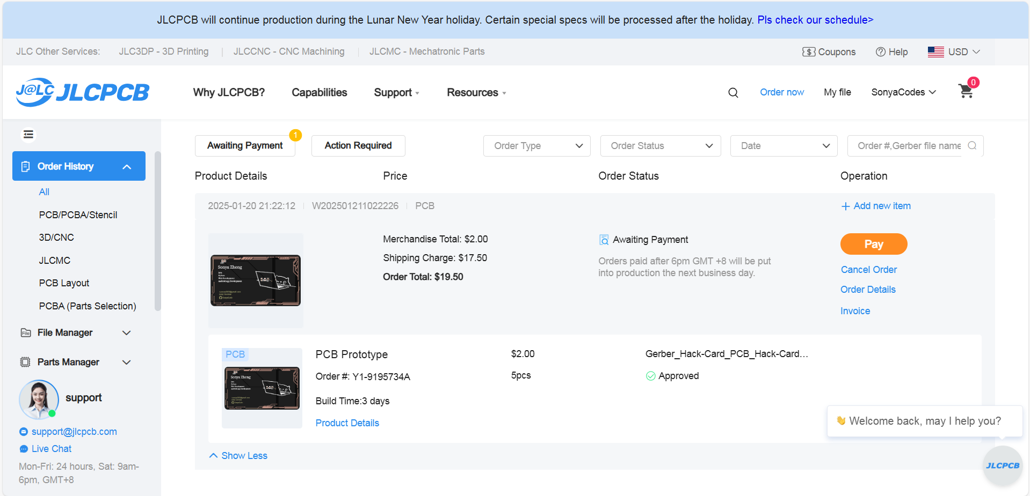The height and width of the screenshot is (496, 1030).
Task: Select PCB/PCBA/Stencil in sidebar
Action: click(x=78, y=215)
